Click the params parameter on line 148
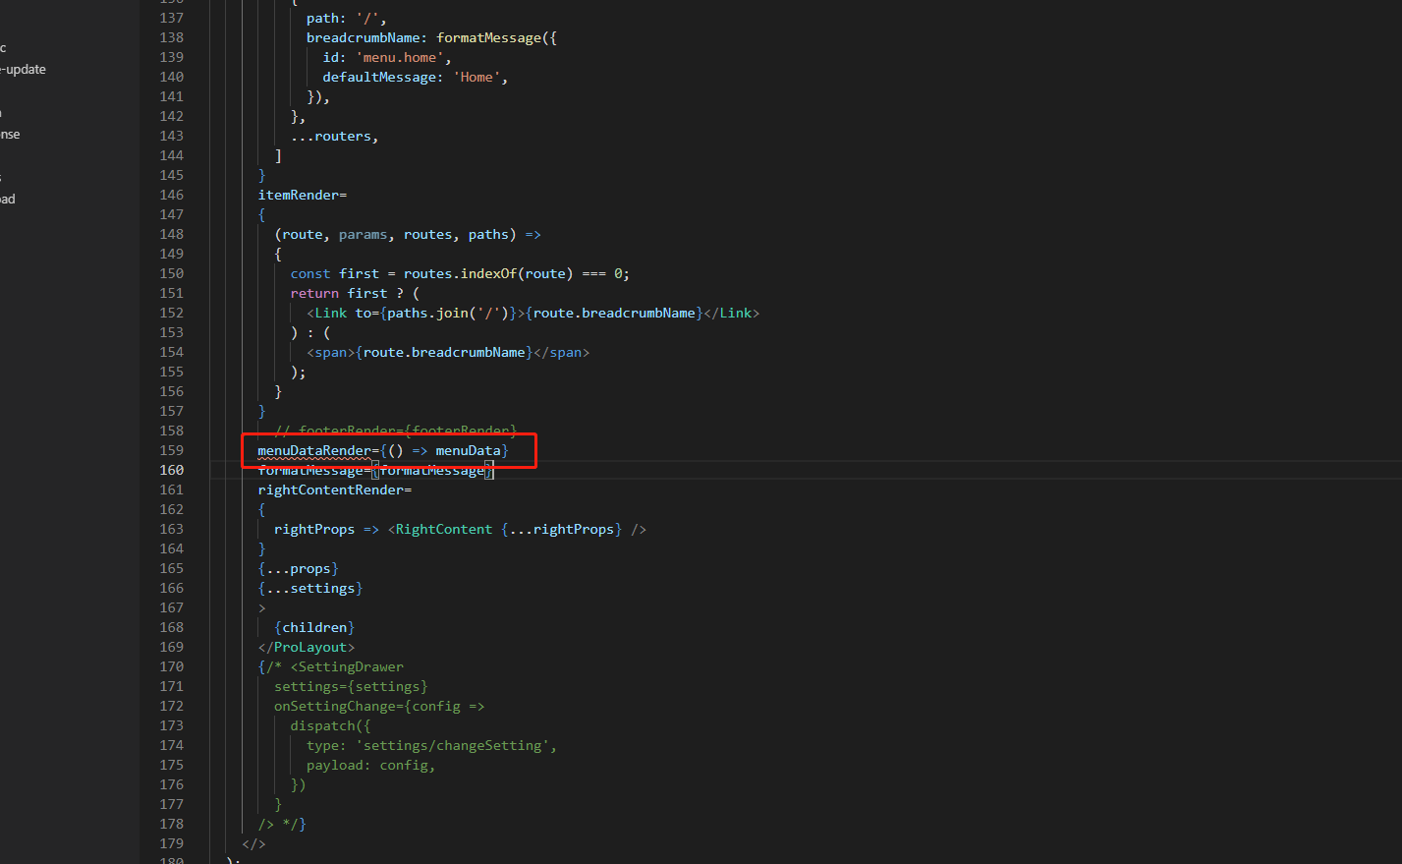The height and width of the screenshot is (864, 1402). pyautogui.click(x=363, y=234)
